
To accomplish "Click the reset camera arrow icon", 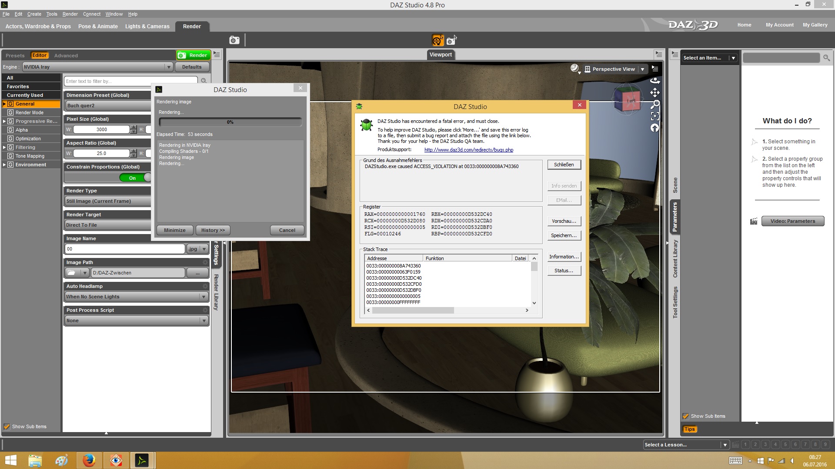I will [655, 128].
